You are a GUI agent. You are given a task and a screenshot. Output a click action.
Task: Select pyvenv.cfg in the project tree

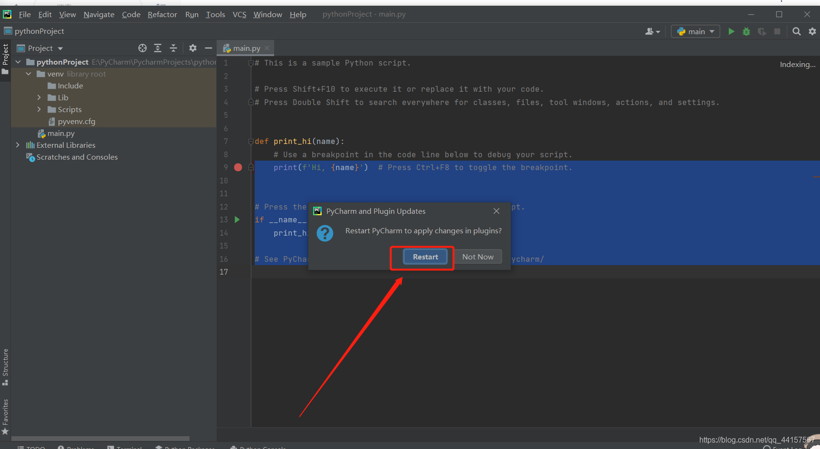(x=72, y=121)
